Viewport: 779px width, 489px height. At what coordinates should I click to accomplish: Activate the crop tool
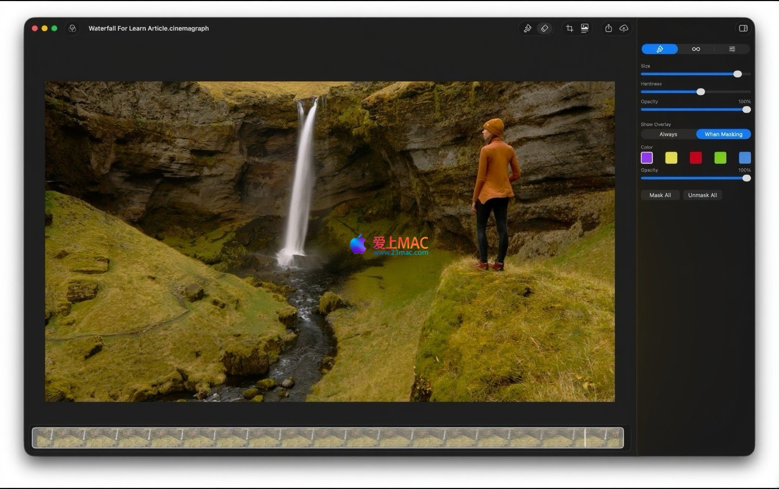(570, 28)
